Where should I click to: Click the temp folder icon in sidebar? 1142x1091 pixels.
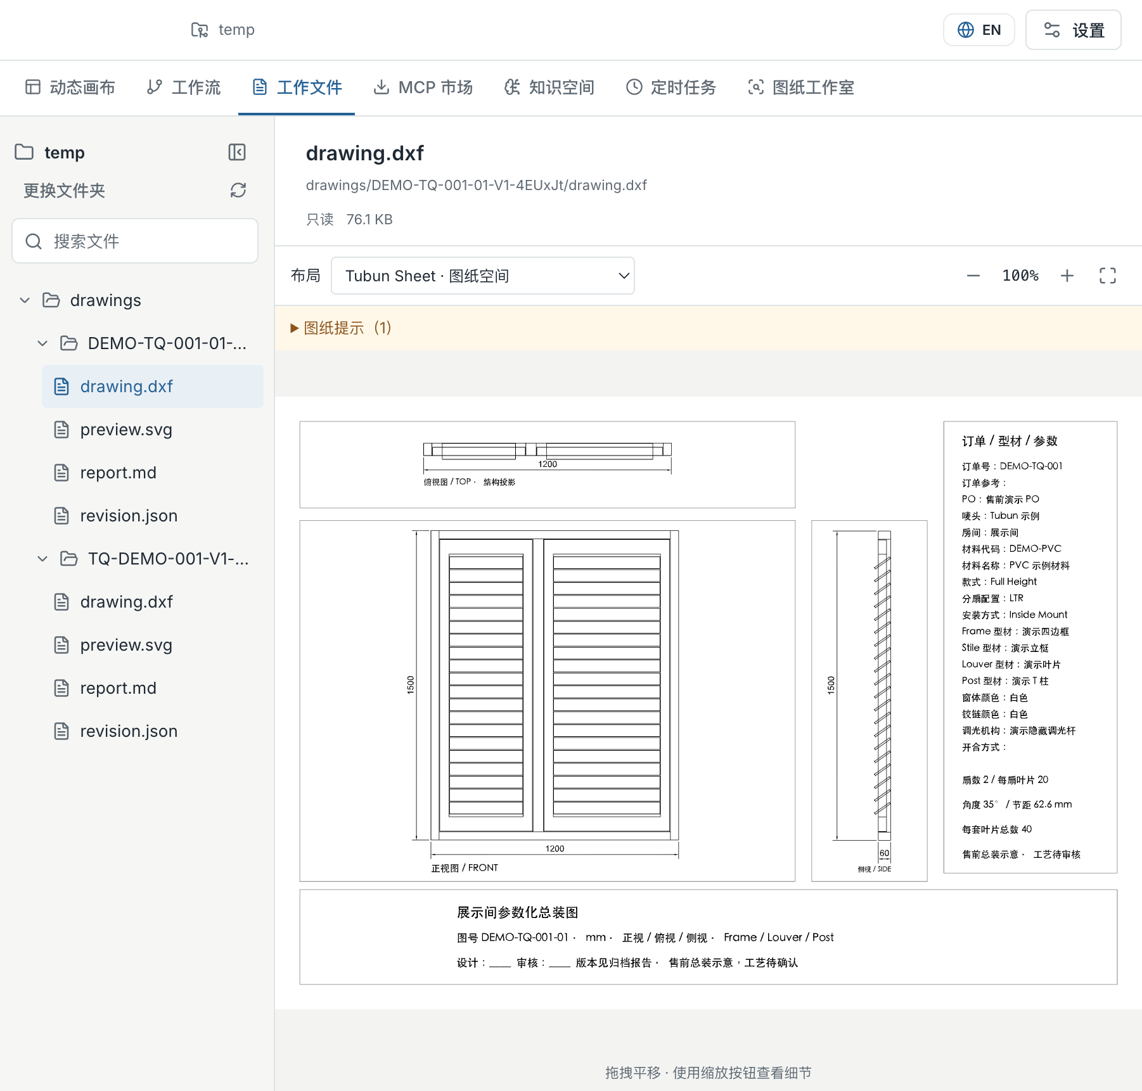(x=24, y=152)
